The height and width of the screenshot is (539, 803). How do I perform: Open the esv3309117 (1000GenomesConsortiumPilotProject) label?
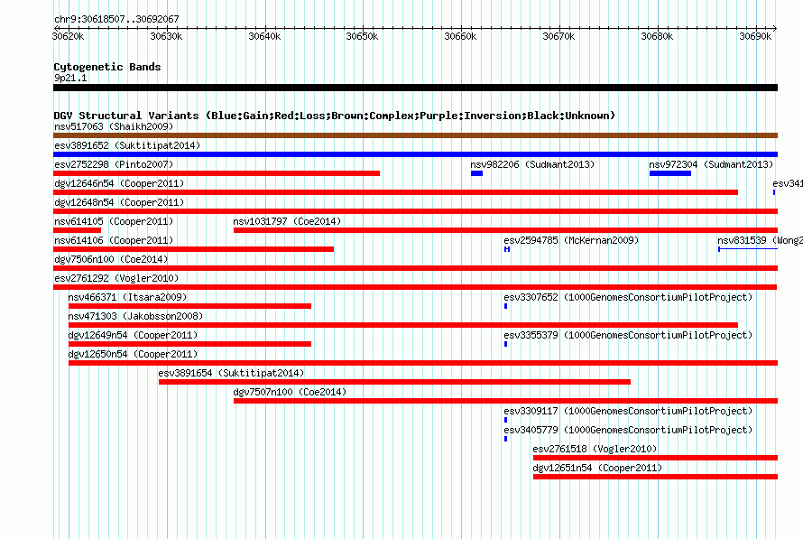pyautogui.click(x=628, y=411)
